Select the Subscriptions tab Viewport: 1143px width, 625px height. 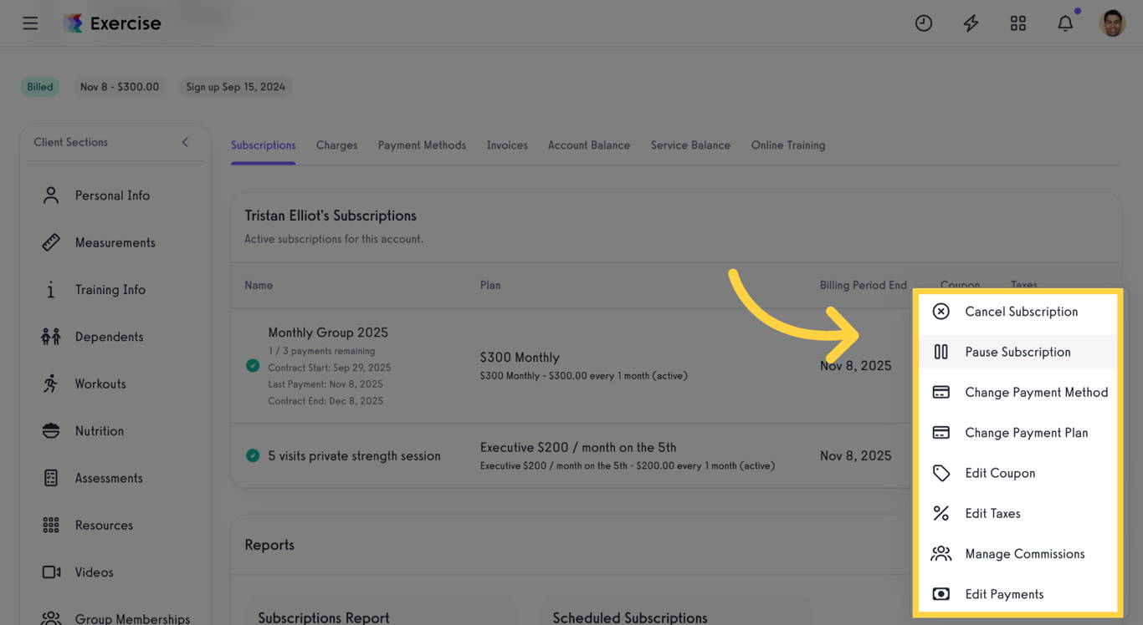click(x=263, y=145)
